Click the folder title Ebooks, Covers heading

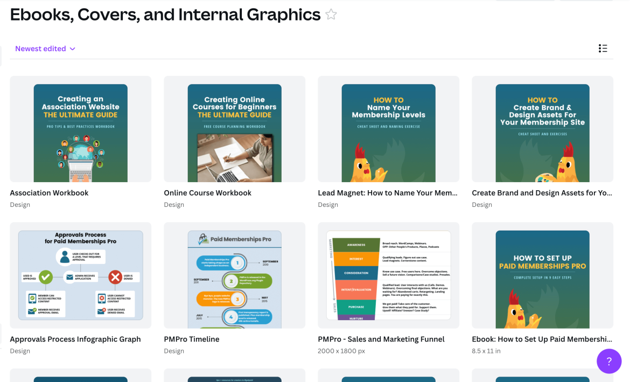point(164,15)
